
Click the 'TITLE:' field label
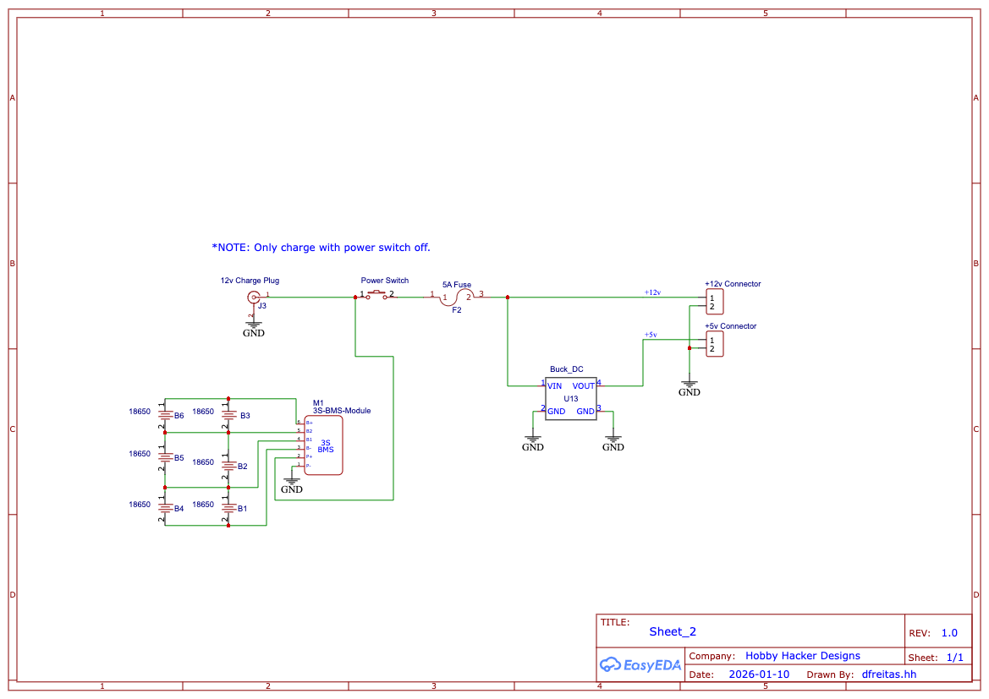pos(615,622)
